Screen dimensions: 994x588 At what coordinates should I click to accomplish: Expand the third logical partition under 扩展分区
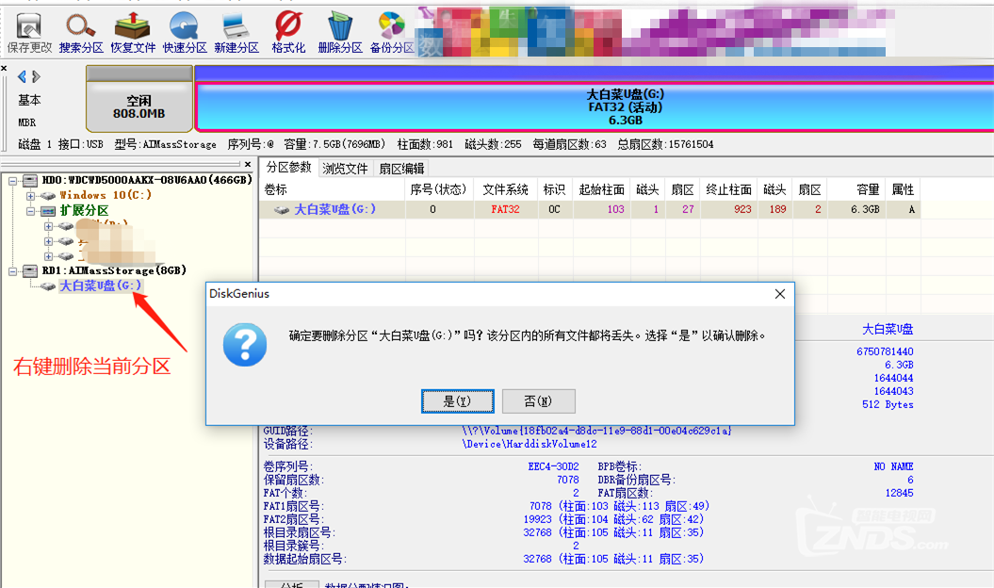click(x=48, y=256)
